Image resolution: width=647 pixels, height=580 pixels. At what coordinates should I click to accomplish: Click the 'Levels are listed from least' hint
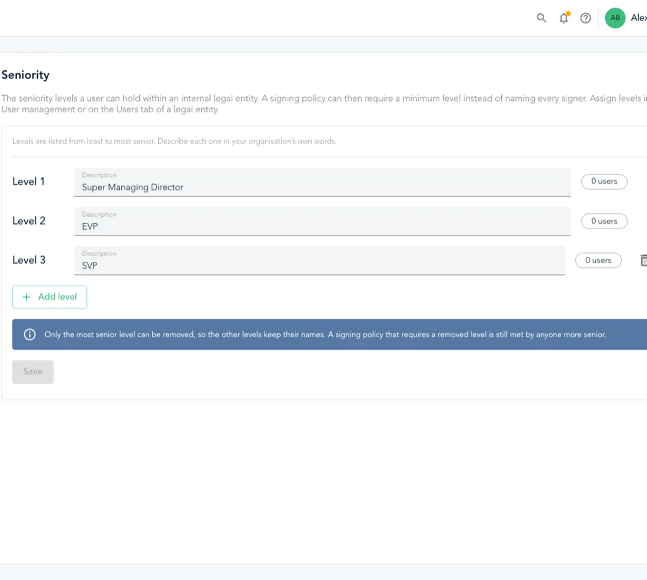pos(174,142)
